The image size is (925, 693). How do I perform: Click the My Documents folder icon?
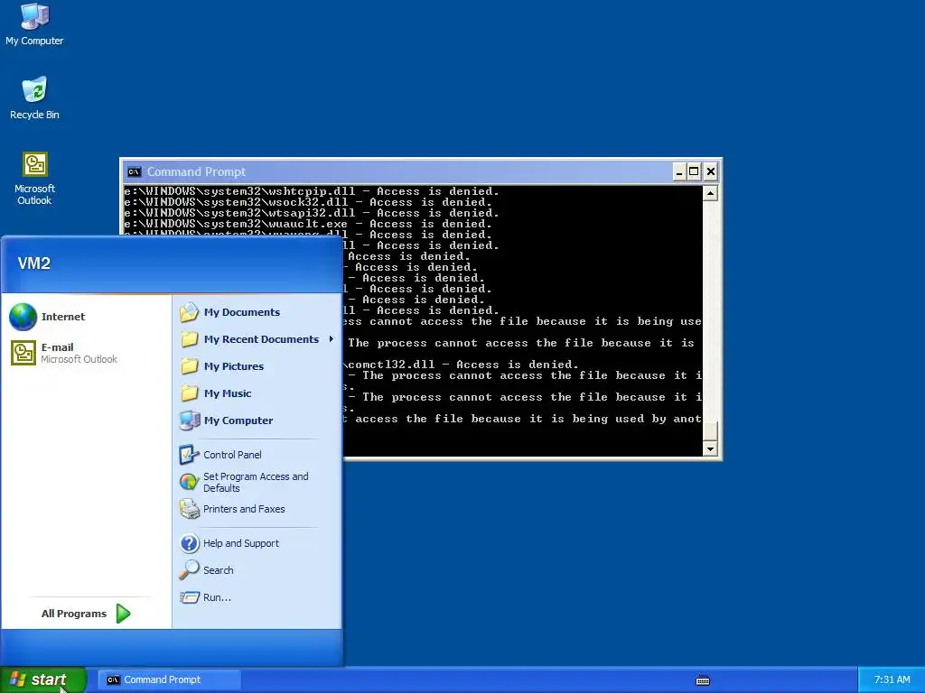pyautogui.click(x=190, y=312)
